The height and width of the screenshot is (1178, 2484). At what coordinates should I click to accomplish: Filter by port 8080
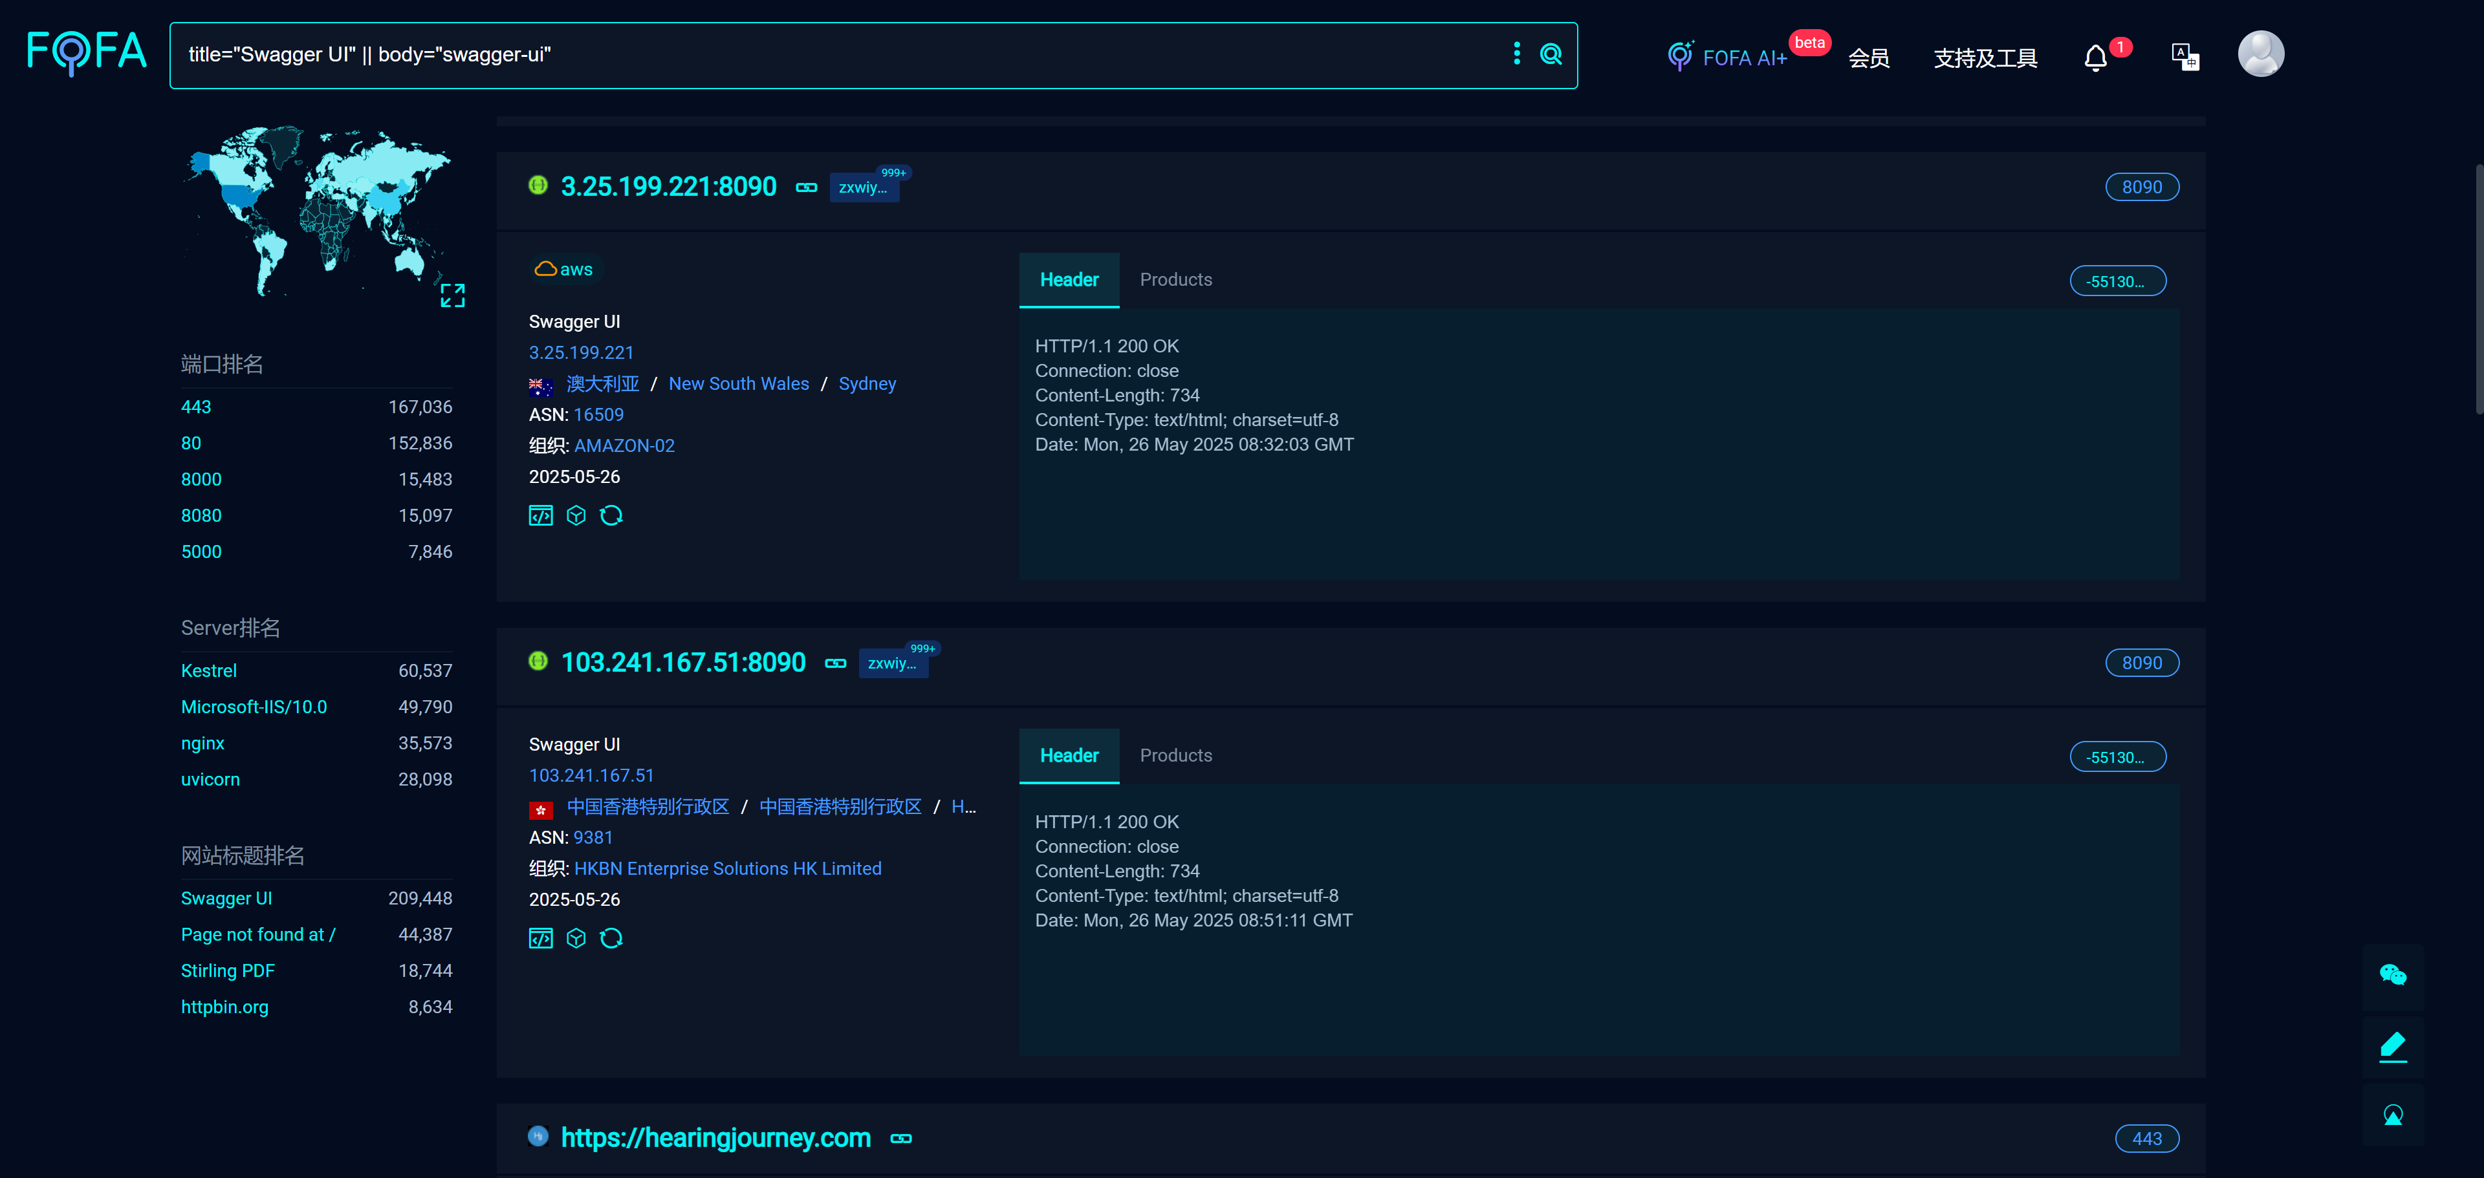201,516
